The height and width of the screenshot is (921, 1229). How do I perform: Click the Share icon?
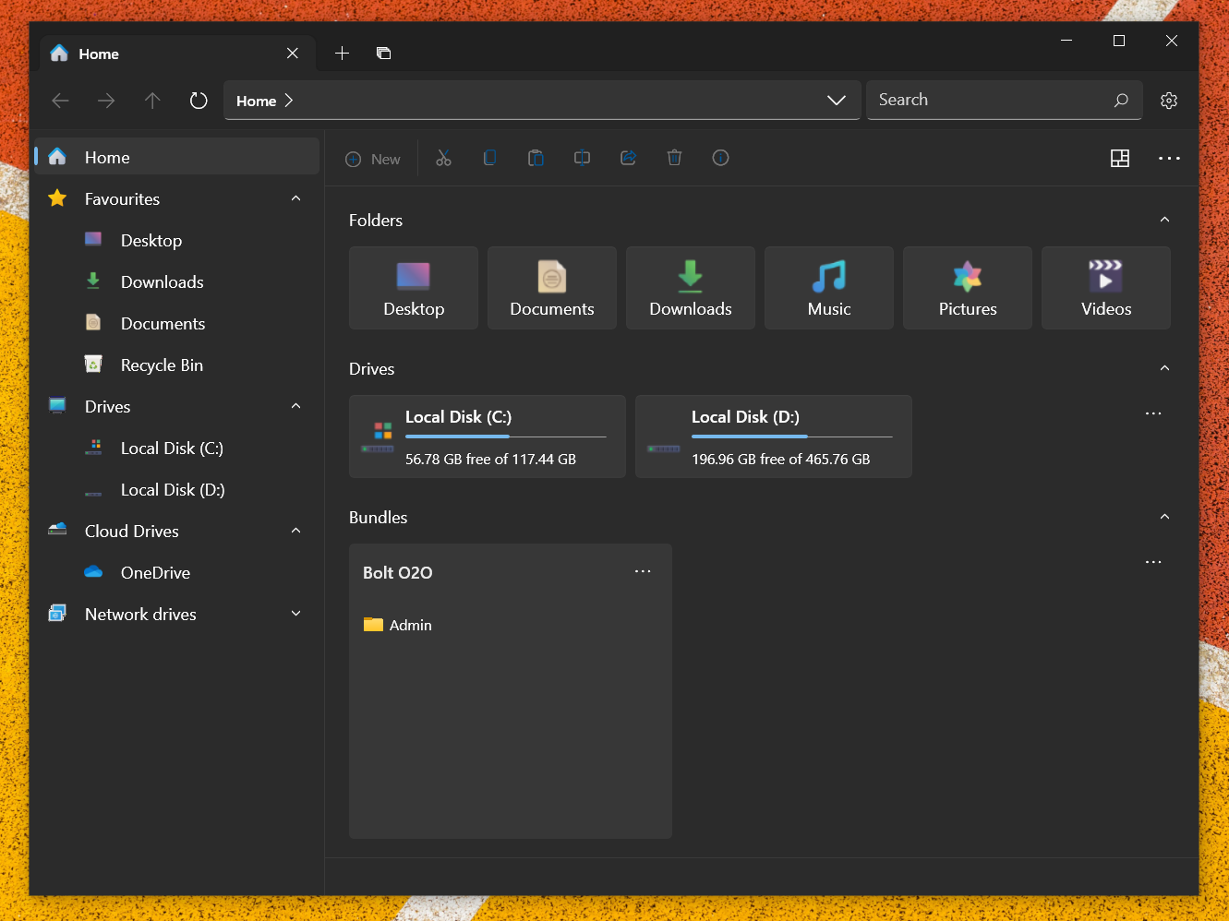[628, 158]
